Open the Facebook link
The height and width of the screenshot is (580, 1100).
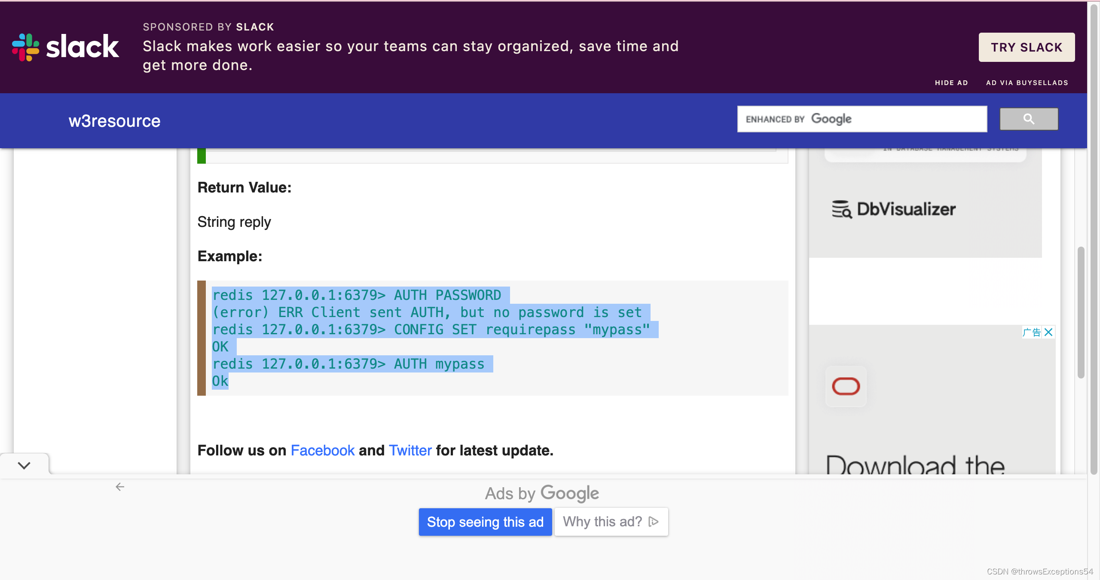pos(322,450)
